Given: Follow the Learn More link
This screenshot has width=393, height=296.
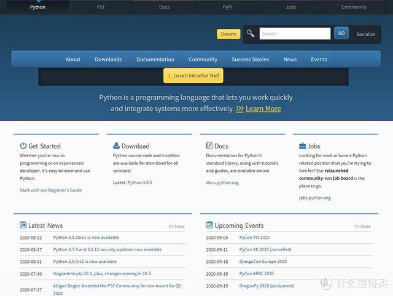Looking at the screenshot, I should (x=263, y=109).
